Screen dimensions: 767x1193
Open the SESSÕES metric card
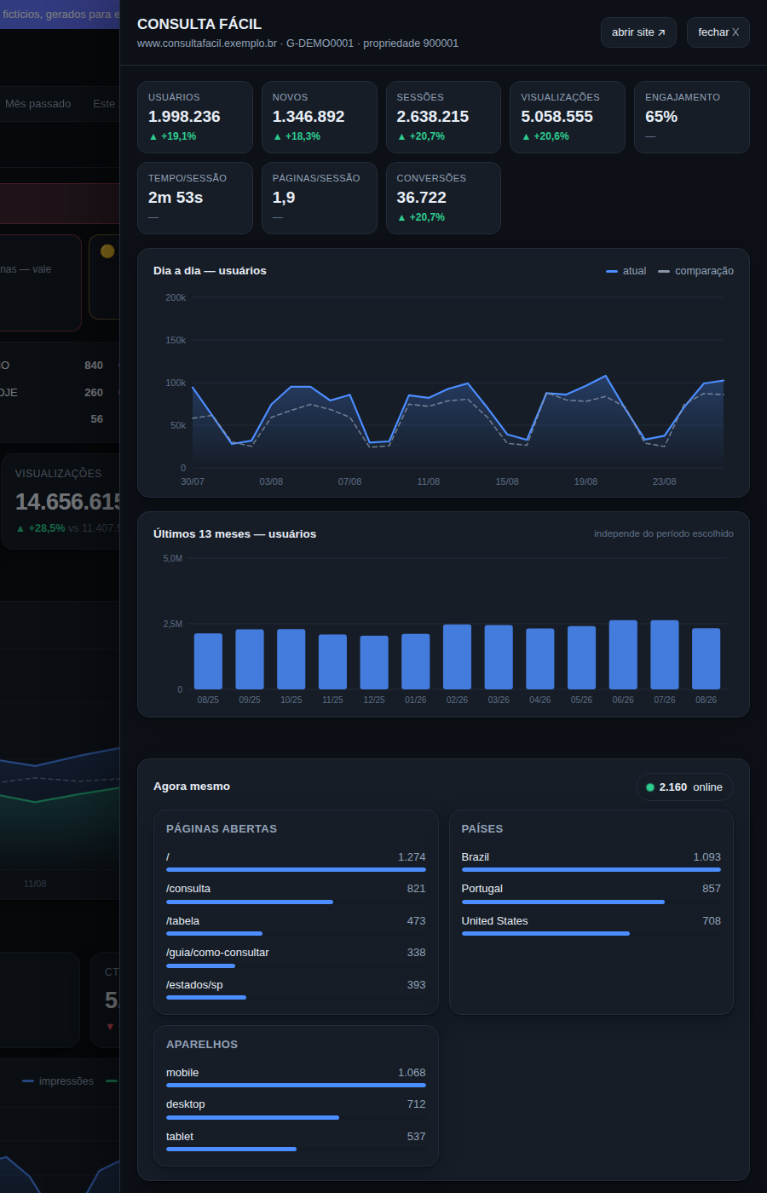click(x=443, y=117)
